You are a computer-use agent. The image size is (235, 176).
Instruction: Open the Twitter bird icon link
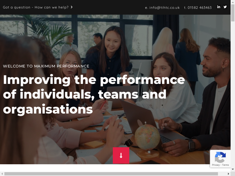point(225,7)
